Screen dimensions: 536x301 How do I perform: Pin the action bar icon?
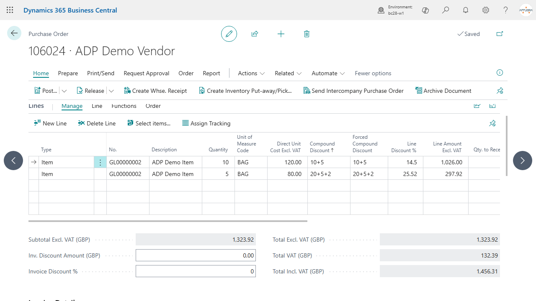coord(500,90)
